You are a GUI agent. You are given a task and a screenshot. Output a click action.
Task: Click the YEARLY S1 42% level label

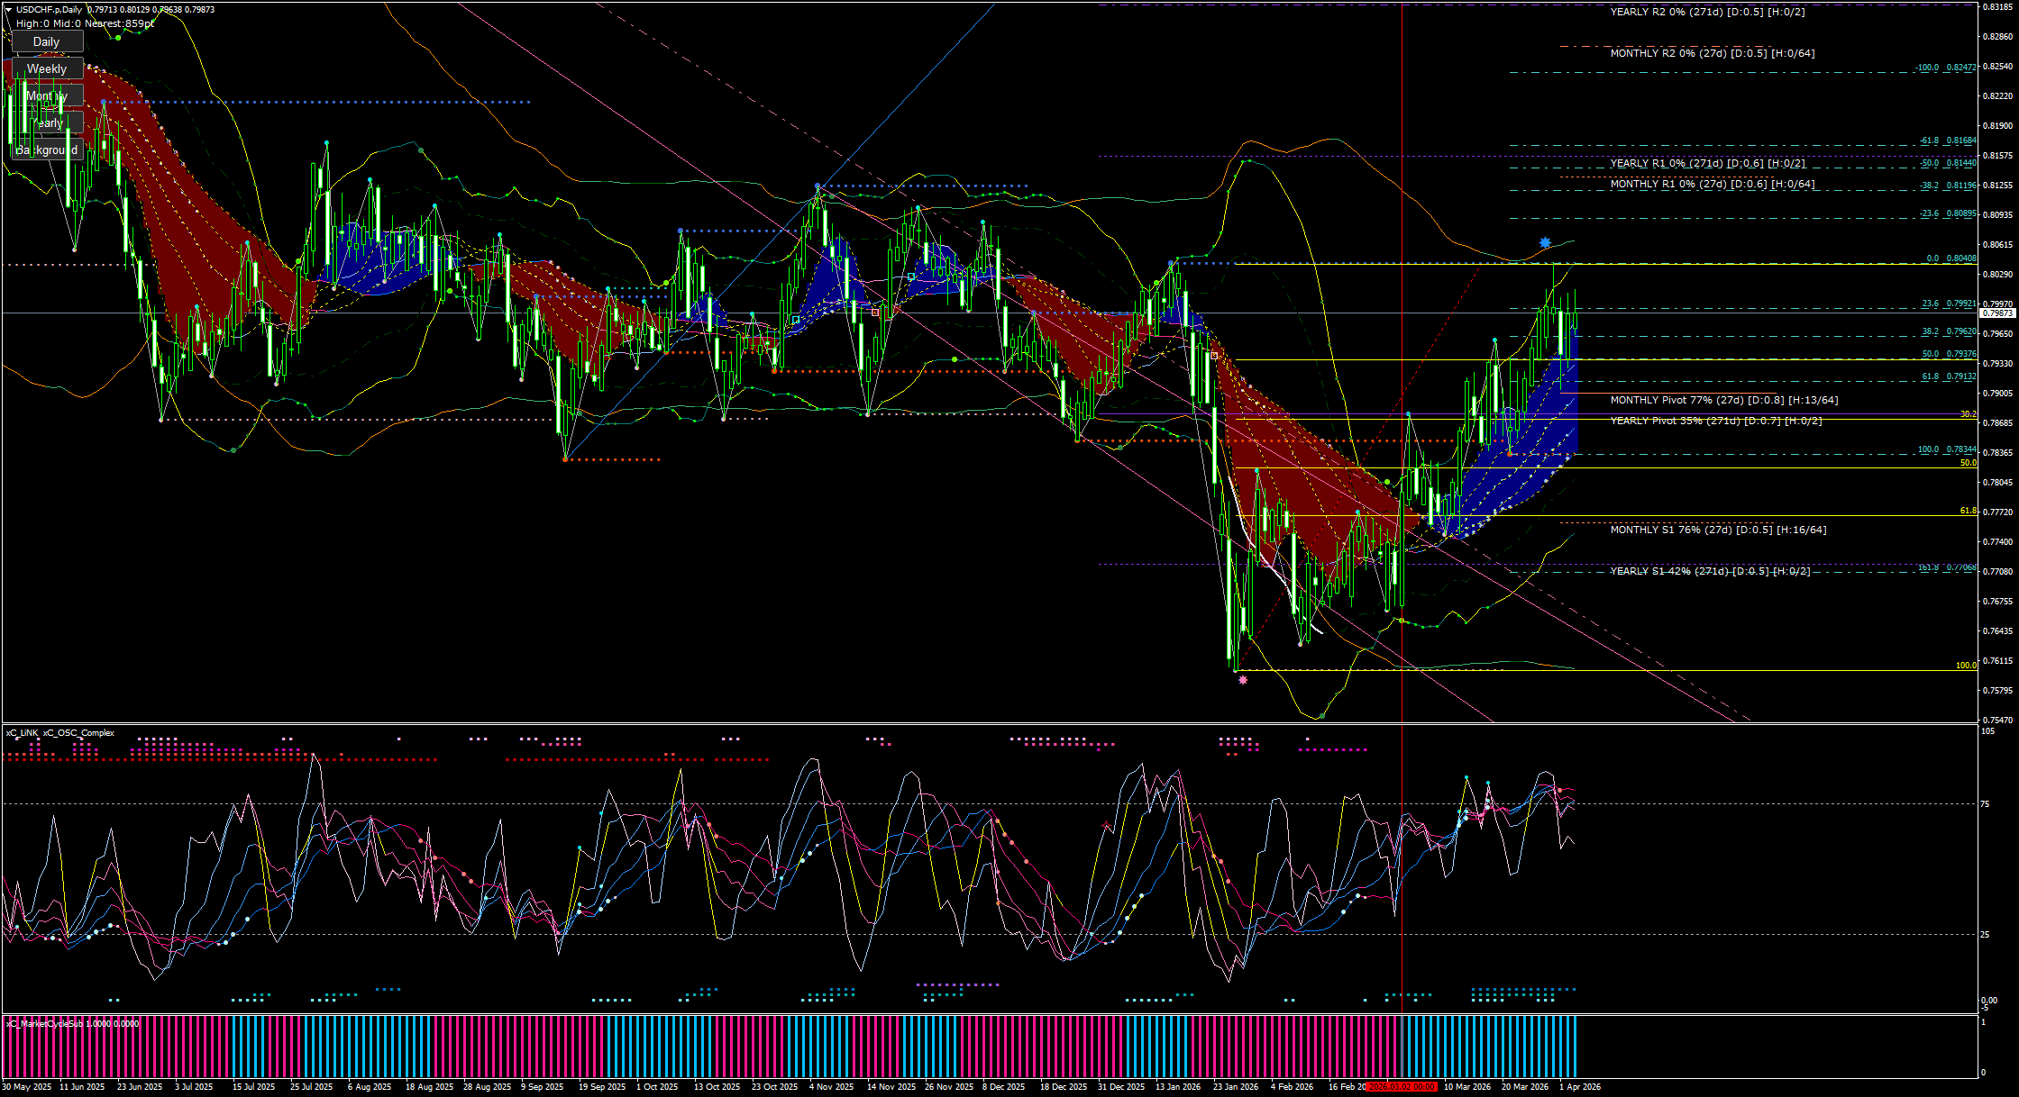[x=1710, y=571]
